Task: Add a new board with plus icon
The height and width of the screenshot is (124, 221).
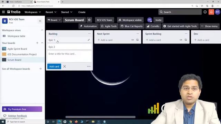Action: [37, 43]
